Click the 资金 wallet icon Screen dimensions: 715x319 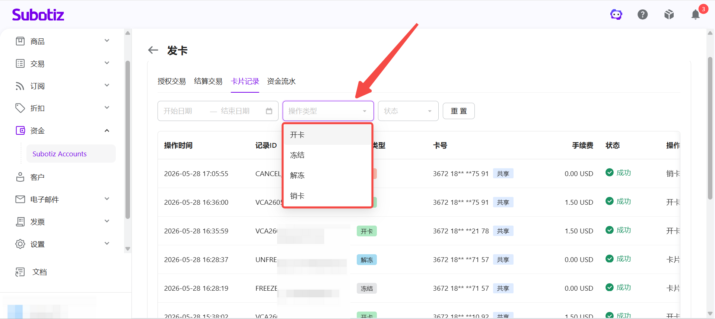click(20, 130)
